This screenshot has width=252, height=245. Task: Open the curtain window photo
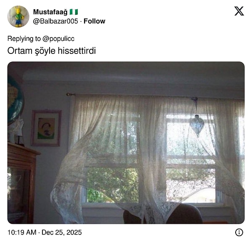(126, 143)
